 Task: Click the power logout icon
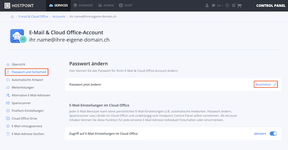(227, 5)
